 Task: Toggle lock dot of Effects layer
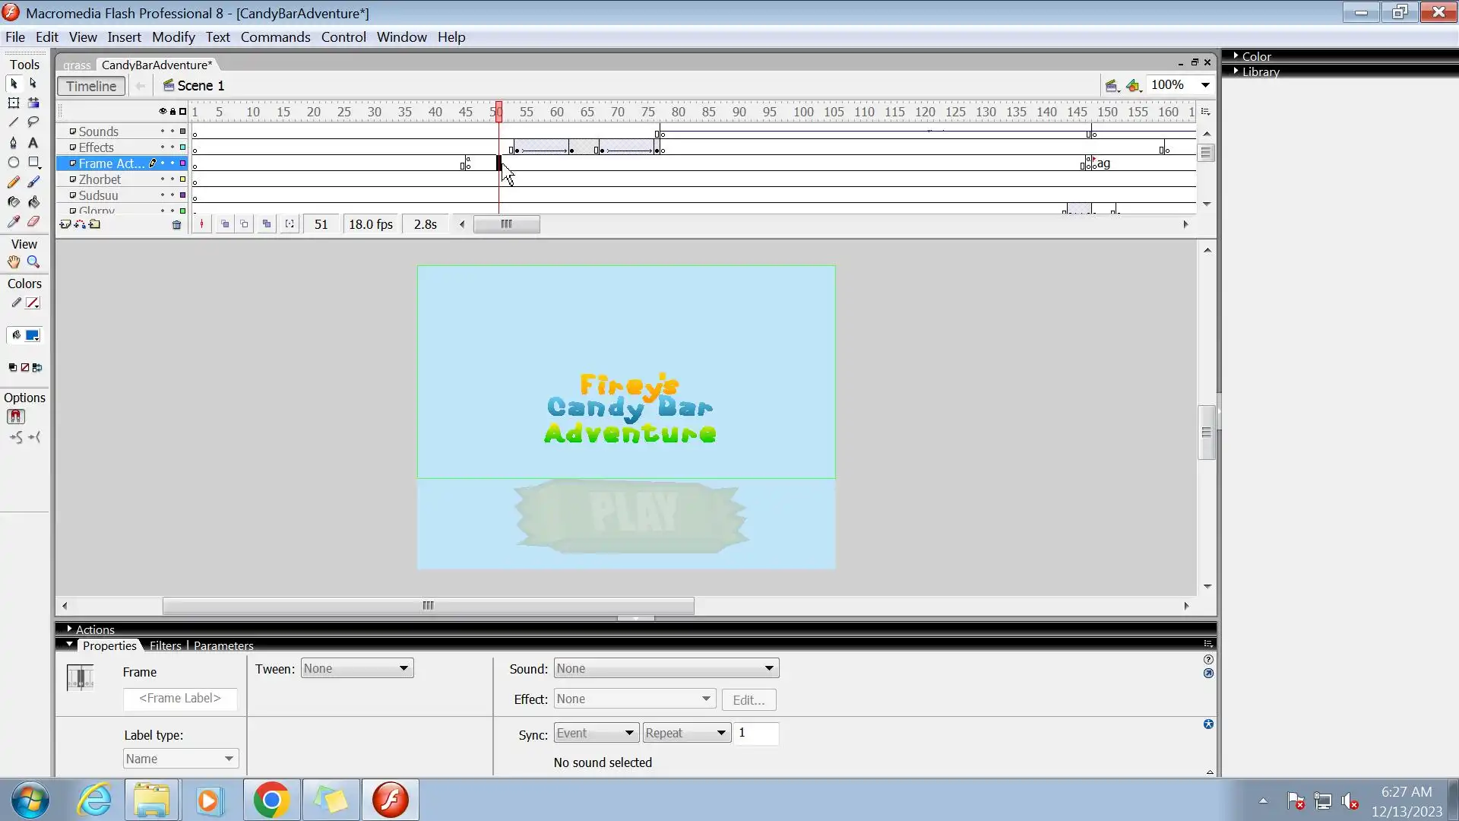coord(172,147)
